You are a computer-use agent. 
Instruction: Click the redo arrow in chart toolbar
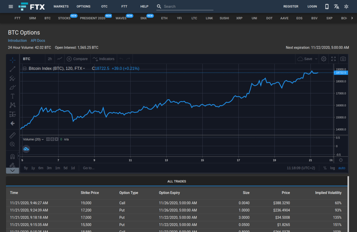coord(128,59)
